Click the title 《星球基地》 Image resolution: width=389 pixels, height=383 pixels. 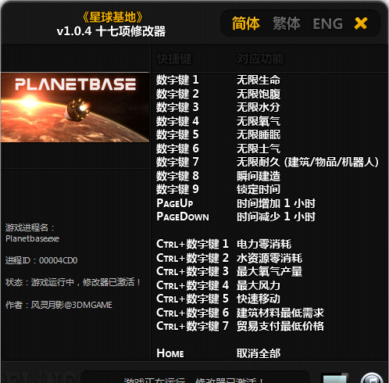[112, 17]
